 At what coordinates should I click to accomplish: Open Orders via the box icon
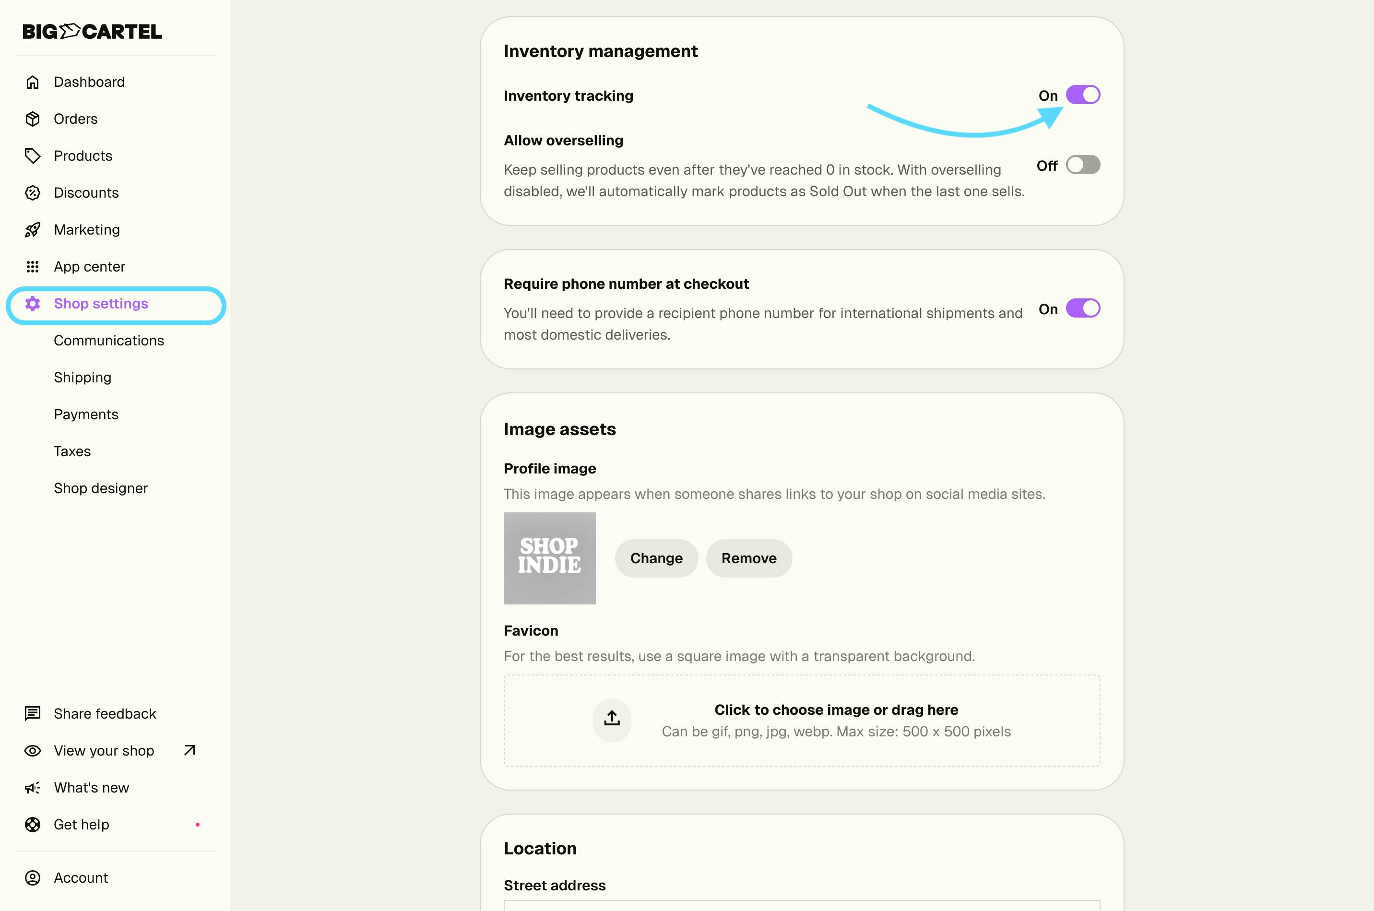33,119
